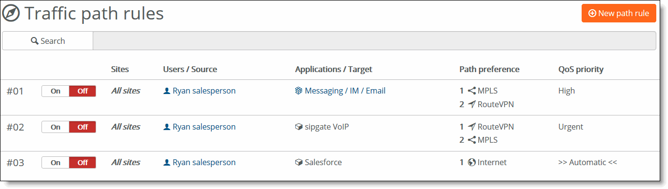
Task: Click inside the search filter field
Action: 374,41
